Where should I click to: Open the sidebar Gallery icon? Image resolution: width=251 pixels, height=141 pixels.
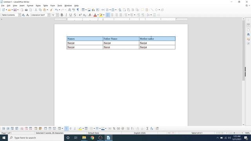click(x=248, y=39)
